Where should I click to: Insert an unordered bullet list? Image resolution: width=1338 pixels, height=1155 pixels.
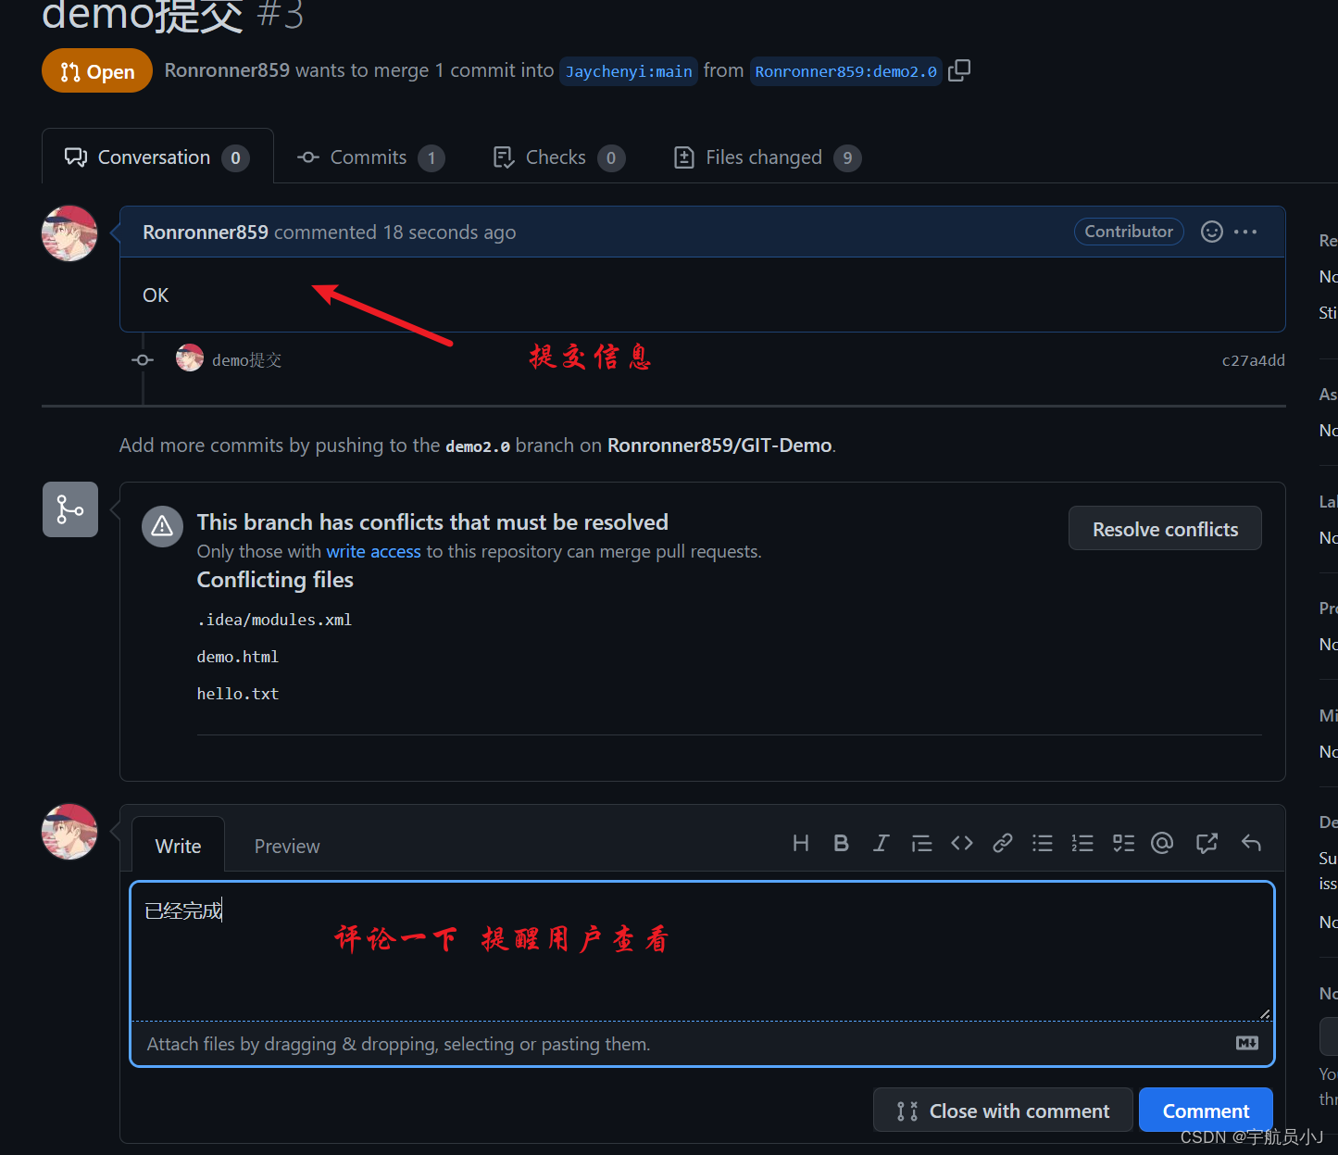pyautogui.click(x=1043, y=843)
